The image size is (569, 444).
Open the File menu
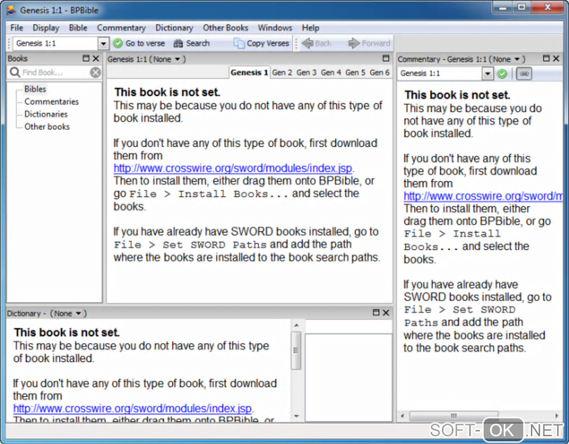[17, 28]
